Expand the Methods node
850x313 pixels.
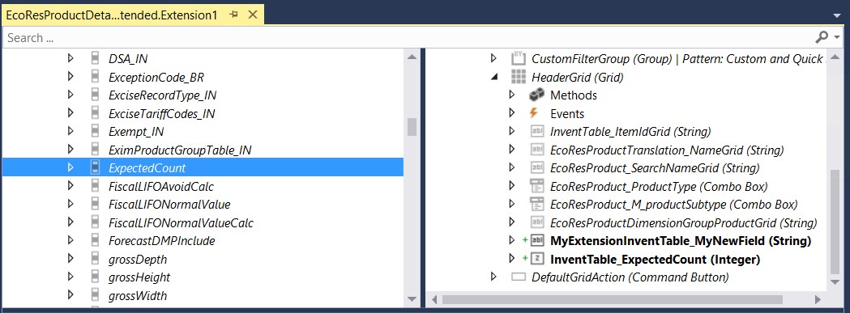tap(511, 95)
